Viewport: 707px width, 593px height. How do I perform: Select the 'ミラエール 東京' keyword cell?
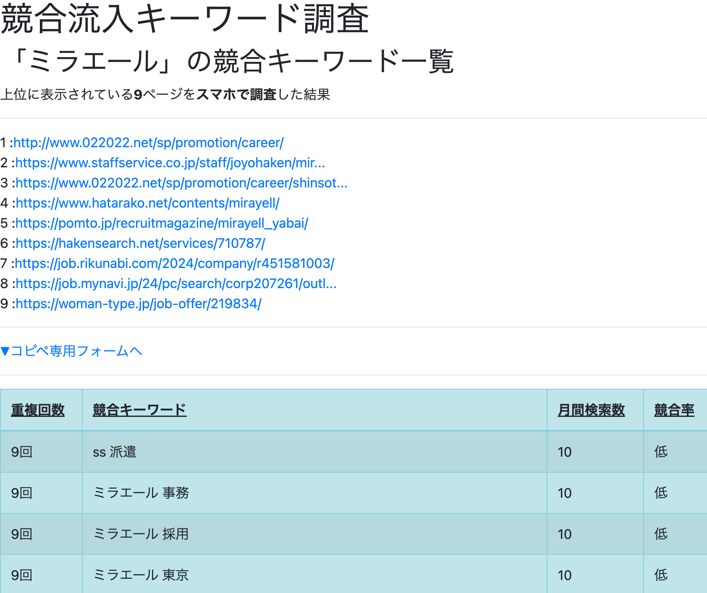coord(314,574)
